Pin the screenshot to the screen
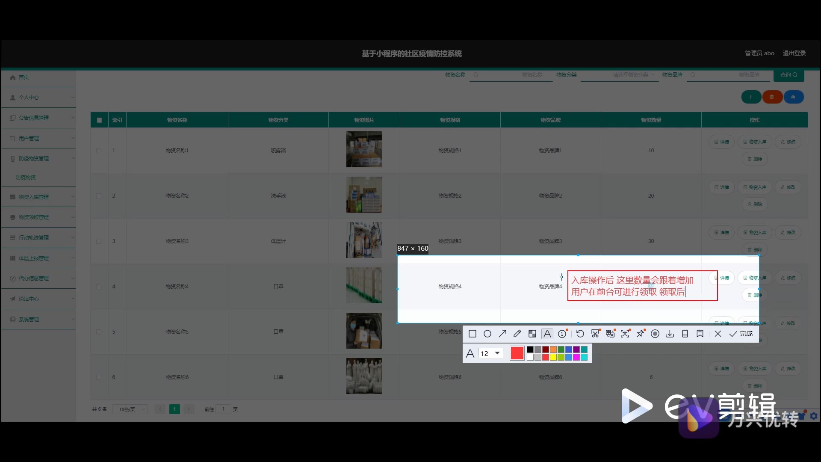The image size is (821, 462). tap(640, 334)
